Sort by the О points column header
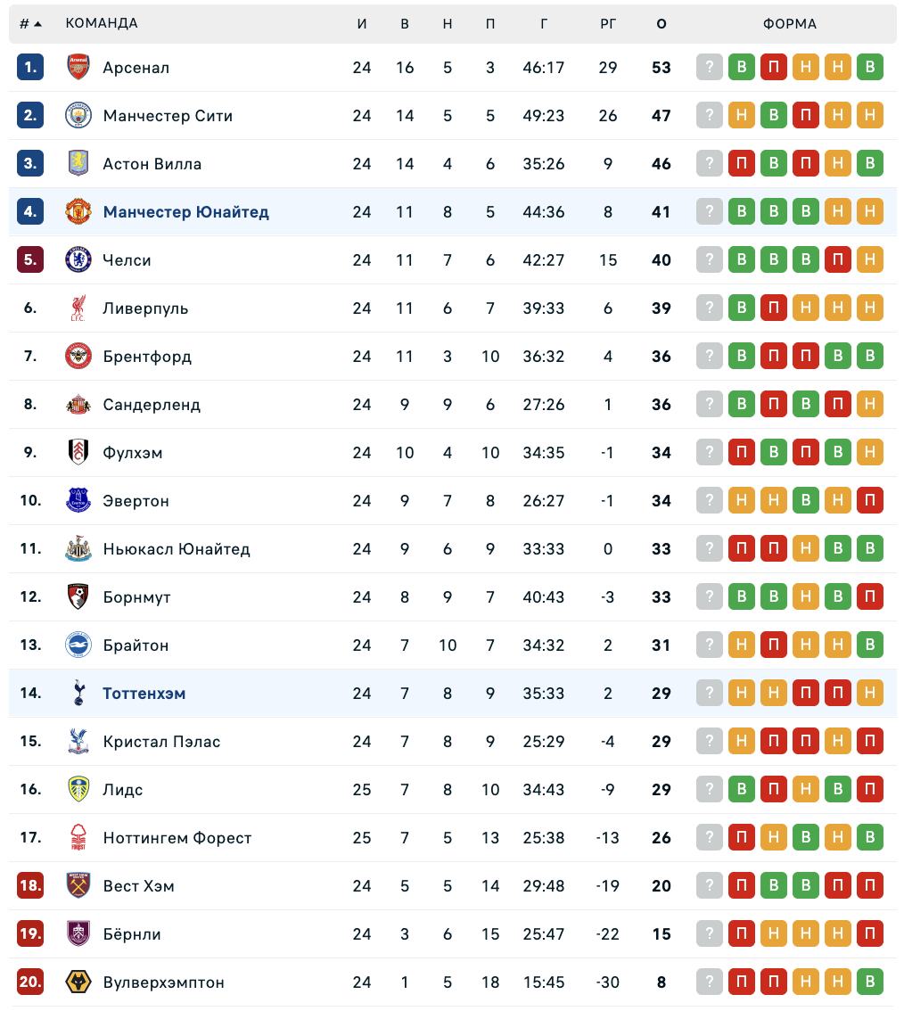The image size is (904, 1011). tap(662, 24)
